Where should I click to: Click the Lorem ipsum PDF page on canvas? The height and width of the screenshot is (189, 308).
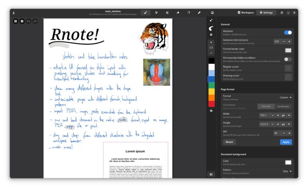click(136, 160)
